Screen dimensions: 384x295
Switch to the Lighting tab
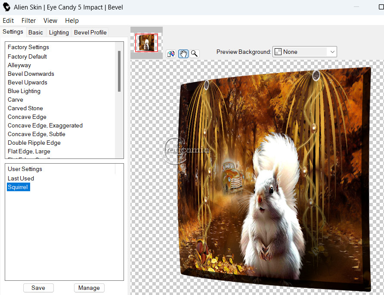[59, 32]
